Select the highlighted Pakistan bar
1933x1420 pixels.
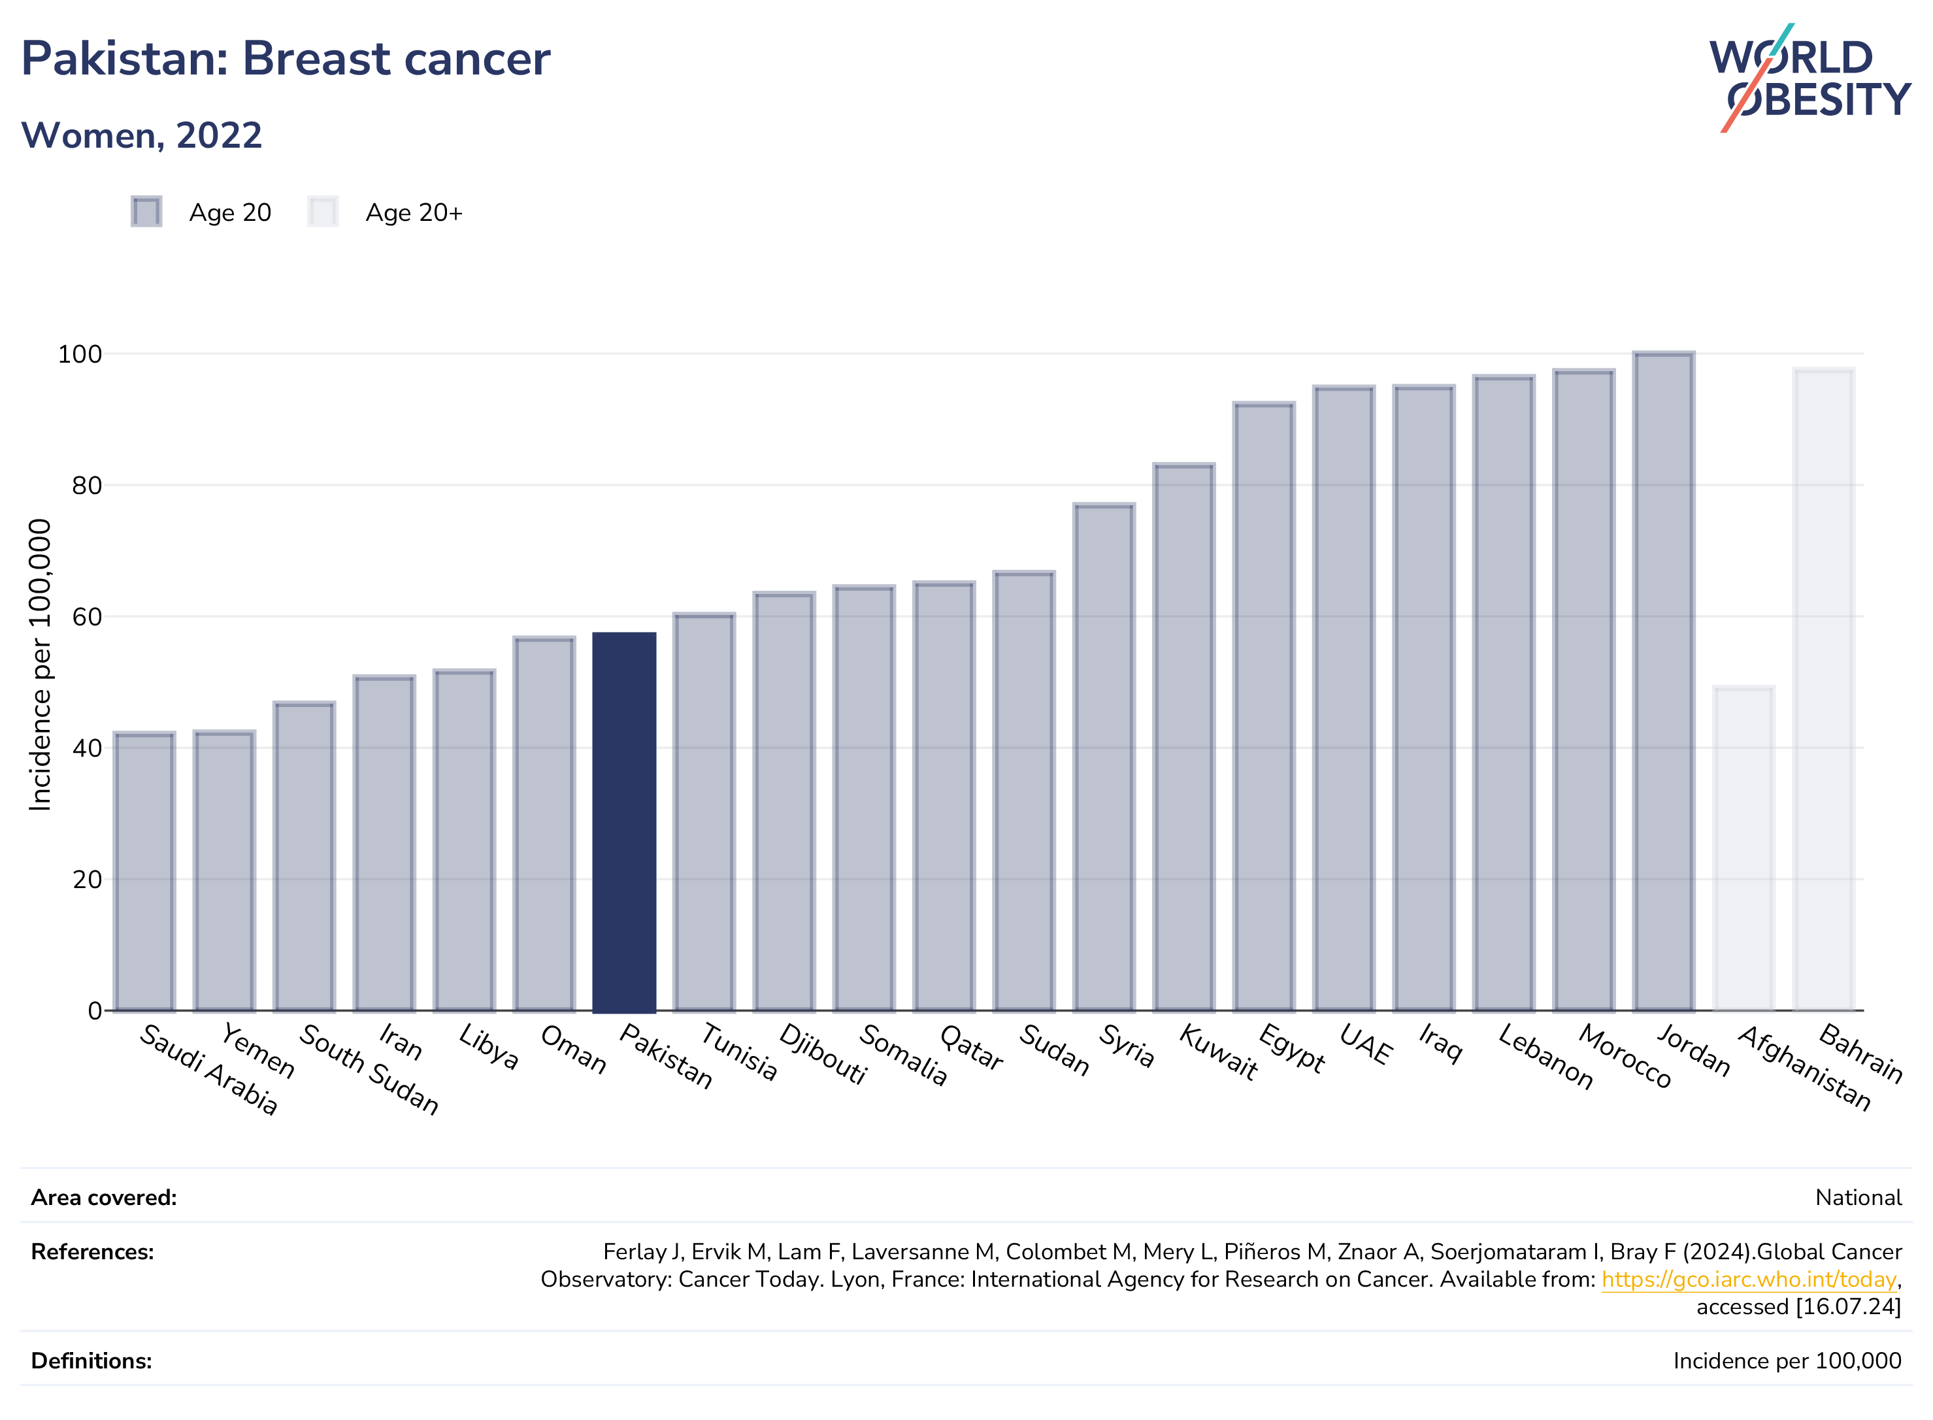tap(624, 823)
